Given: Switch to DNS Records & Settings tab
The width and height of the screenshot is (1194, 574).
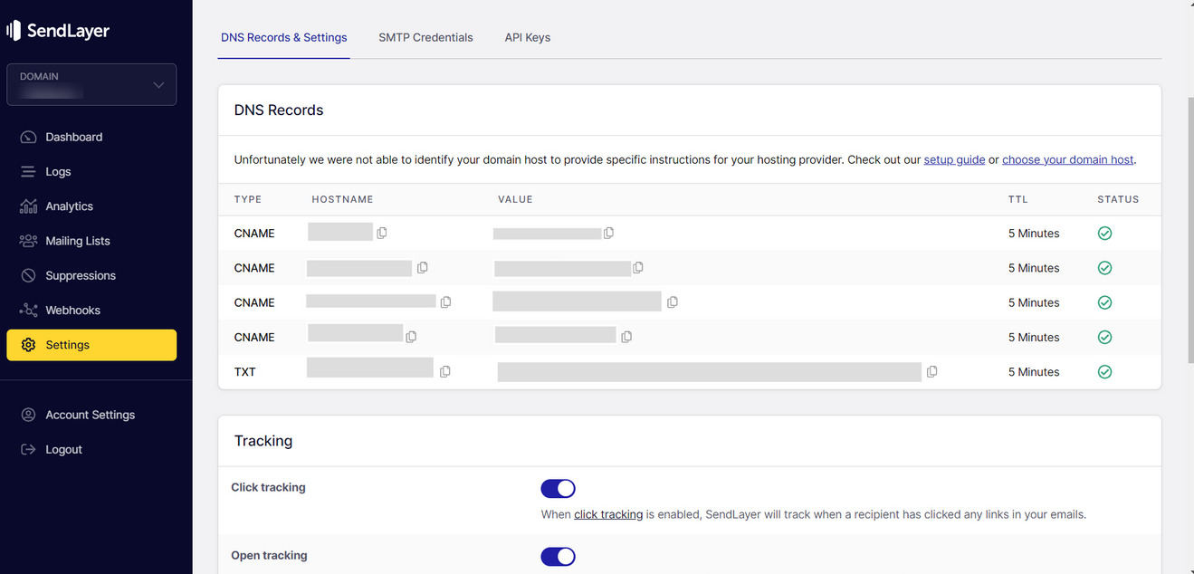Looking at the screenshot, I should pyautogui.click(x=284, y=38).
